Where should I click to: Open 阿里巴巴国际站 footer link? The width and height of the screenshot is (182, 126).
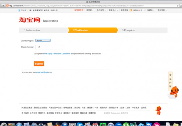[x=41, y=108]
